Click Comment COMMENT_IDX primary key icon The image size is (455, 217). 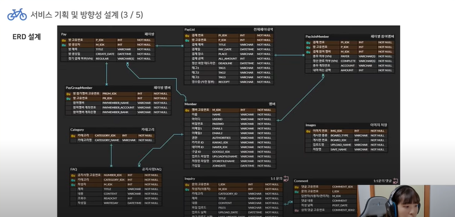click(x=296, y=187)
